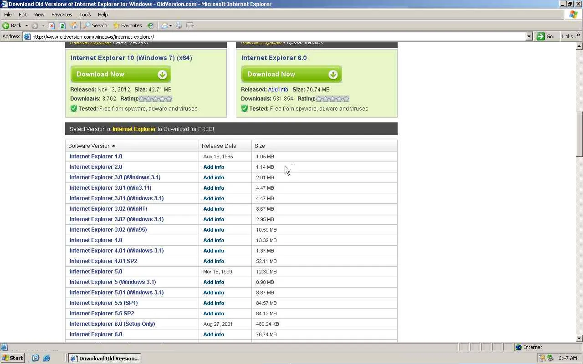This screenshot has height=364, width=583.
Task: Sort the table by the Size column
Action: [x=260, y=146]
